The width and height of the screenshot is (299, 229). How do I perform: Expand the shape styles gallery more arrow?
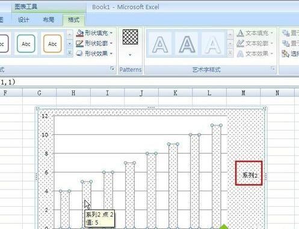(x=70, y=53)
